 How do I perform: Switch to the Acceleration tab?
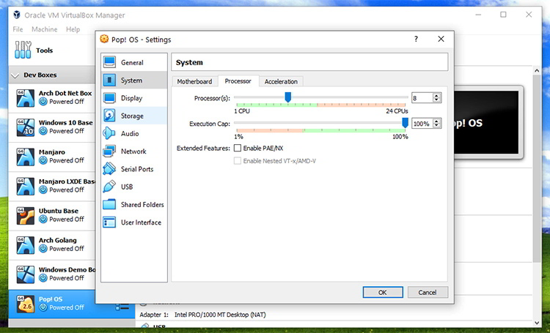click(281, 81)
